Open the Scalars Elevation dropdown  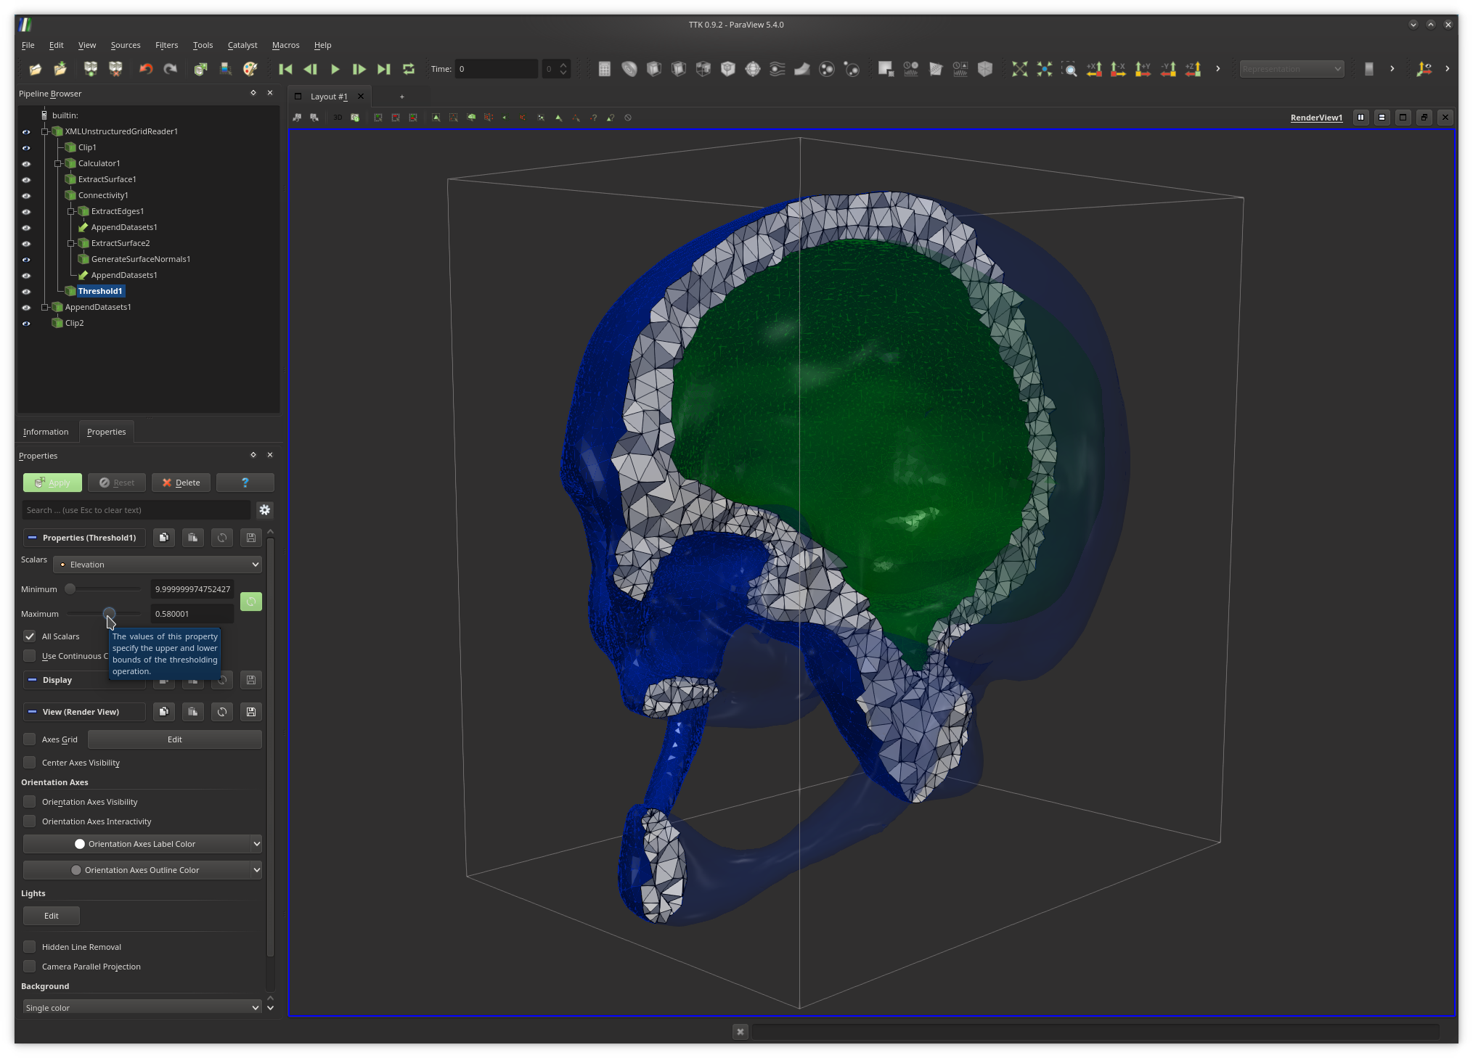158,565
